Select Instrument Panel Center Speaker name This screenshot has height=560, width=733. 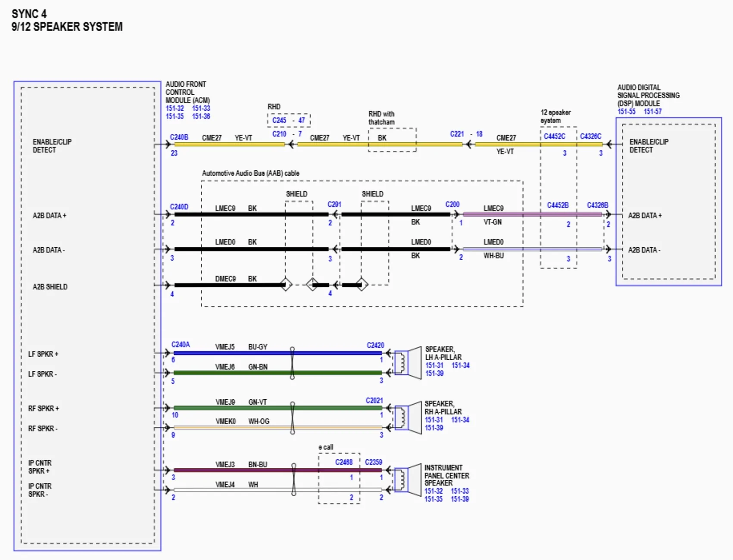click(447, 476)
